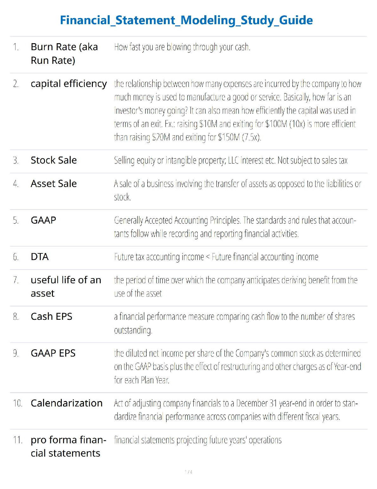
Task: Select the pro forma definition about projecting operations
Action: point(198,440)
